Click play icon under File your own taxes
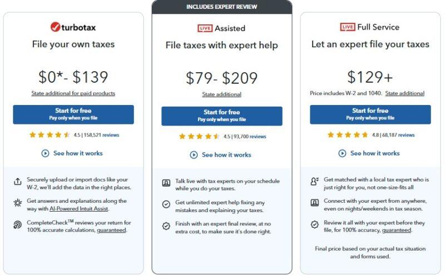The image size is (445, 276). click(46, 153)
